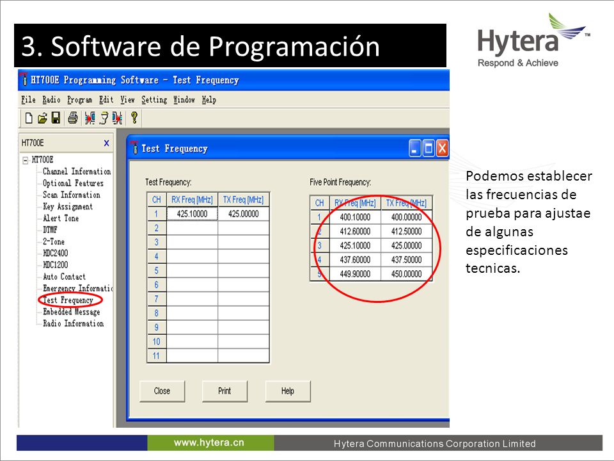Image resolution: width=614 pixels, height=461 pixels.
Task: Select Optional Features in the tree
Action: click(73, 183)
